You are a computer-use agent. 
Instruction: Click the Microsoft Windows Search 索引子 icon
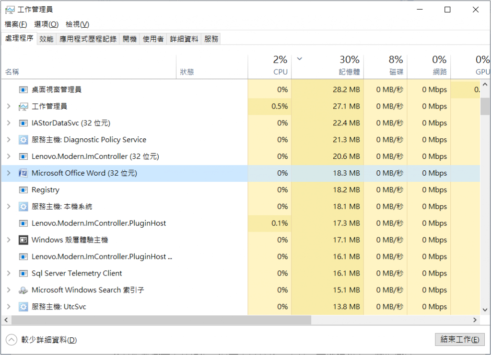coord(23,290)
